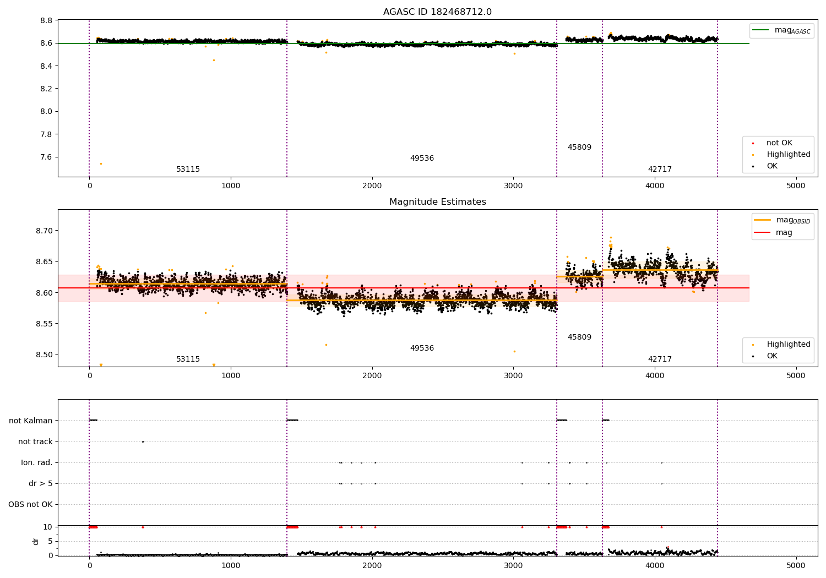
Task: Click OBSID label 49536 in Magnitude Estimates plot
Action: tap(422, 348)
